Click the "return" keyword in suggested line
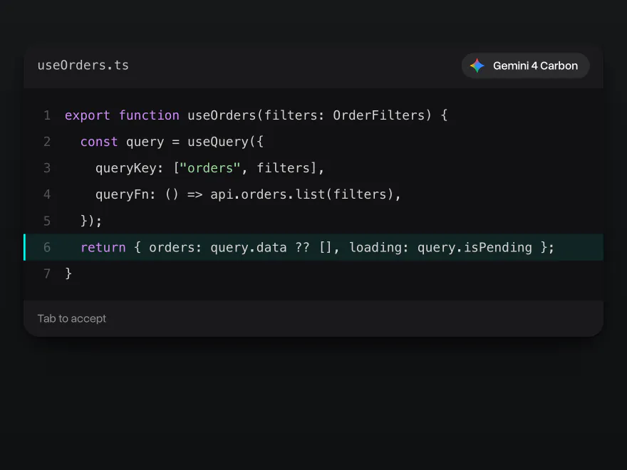This screenshot has width=627, height=470. [x=103, y=247]
